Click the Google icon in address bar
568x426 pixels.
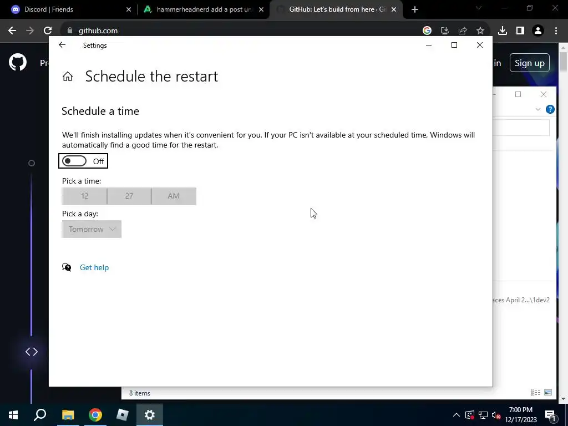[x=427, y=31]
